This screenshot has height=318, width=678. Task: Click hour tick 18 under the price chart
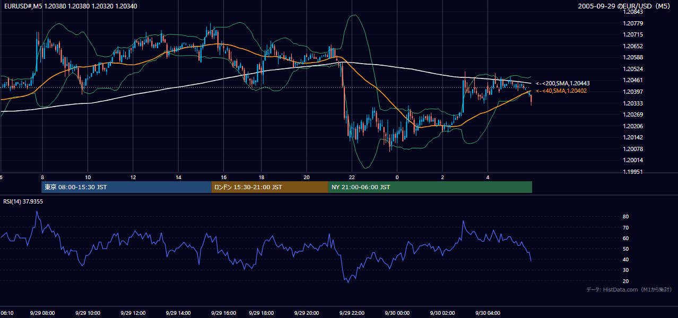click(262, 178)
